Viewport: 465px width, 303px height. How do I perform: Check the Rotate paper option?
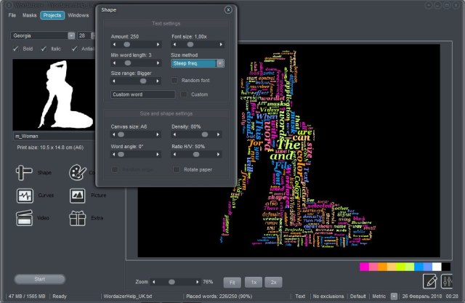click(x=176, y=169)
